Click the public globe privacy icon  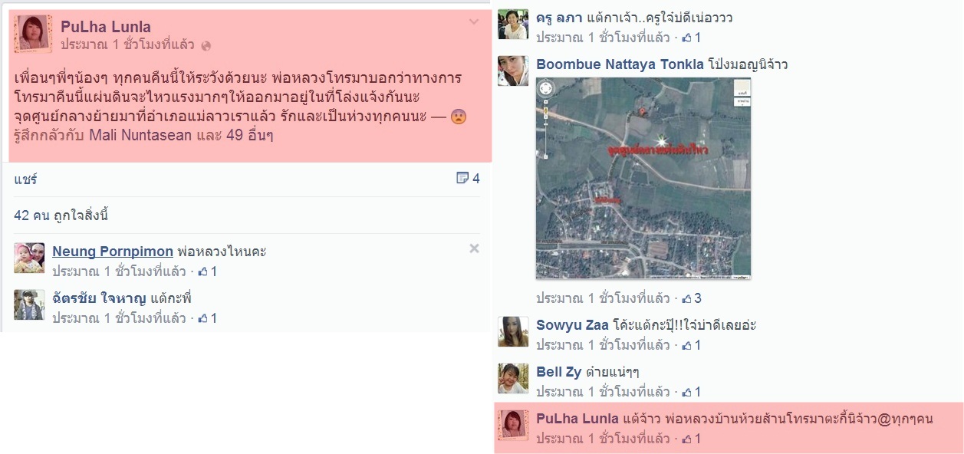pyautogui.click(x=206, y=46)
